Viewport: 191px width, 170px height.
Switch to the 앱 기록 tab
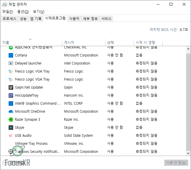click(x=36, y=19)
